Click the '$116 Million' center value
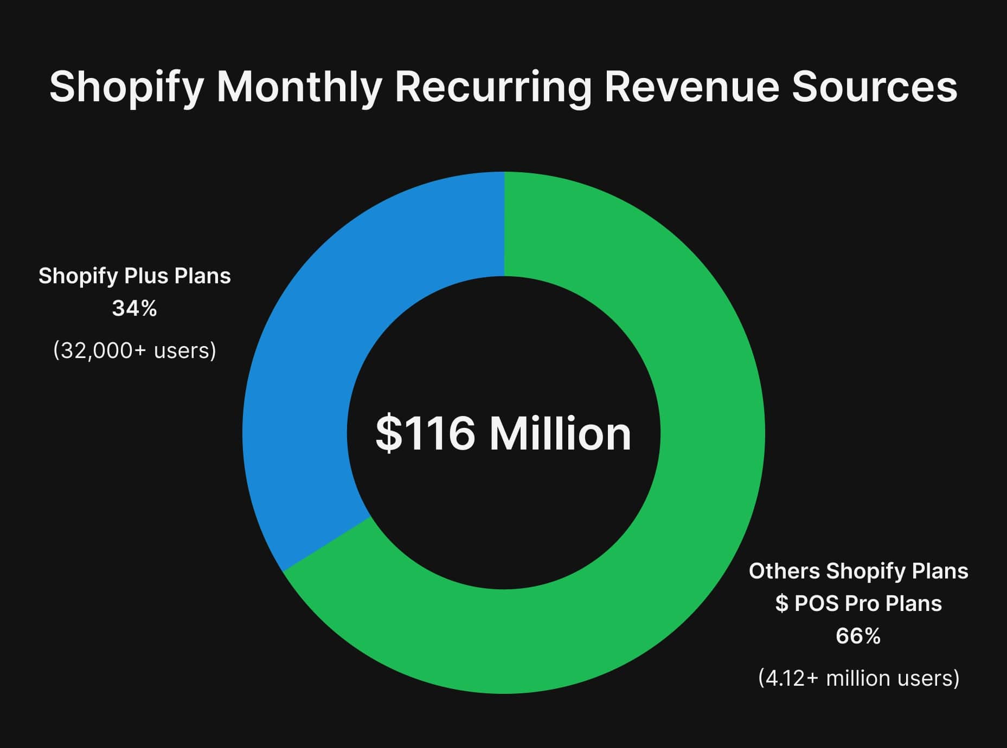 [x=503, y=433]
